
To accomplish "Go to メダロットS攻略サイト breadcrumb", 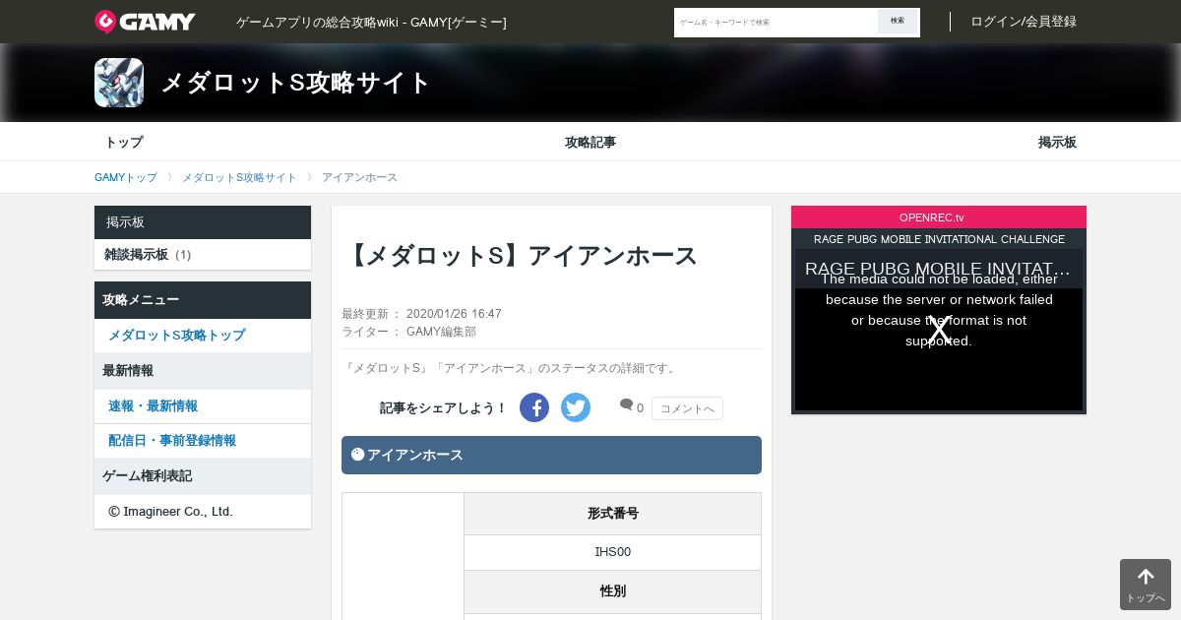I will point(239,177).
